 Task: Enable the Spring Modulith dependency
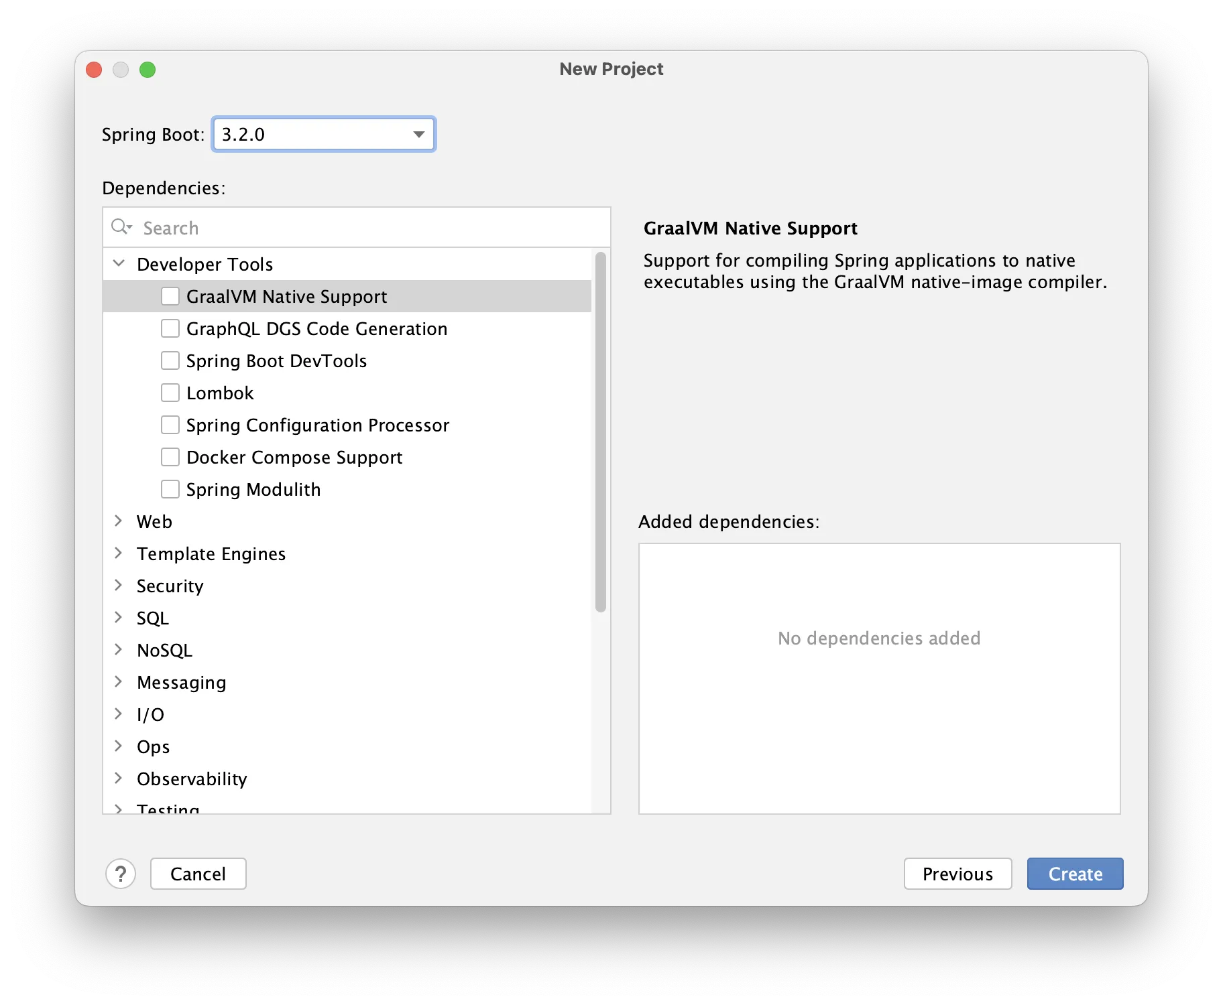[170, 488]
